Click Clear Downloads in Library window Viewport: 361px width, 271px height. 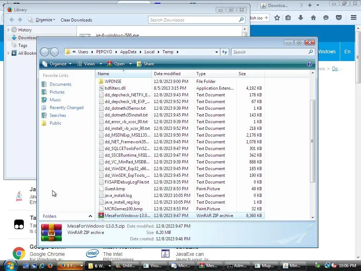[76, 20]
